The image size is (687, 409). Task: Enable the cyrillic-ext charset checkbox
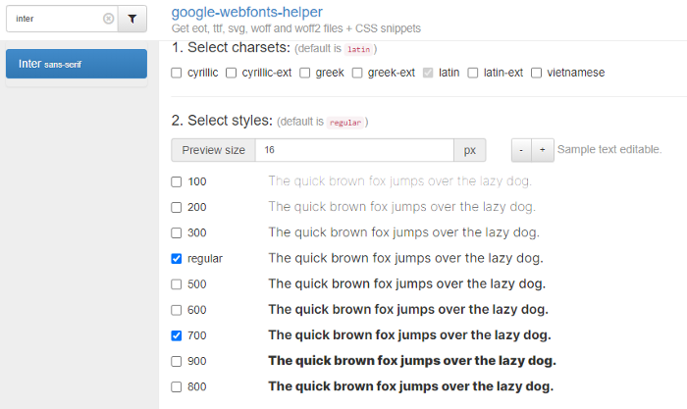[x=231, y=73]
